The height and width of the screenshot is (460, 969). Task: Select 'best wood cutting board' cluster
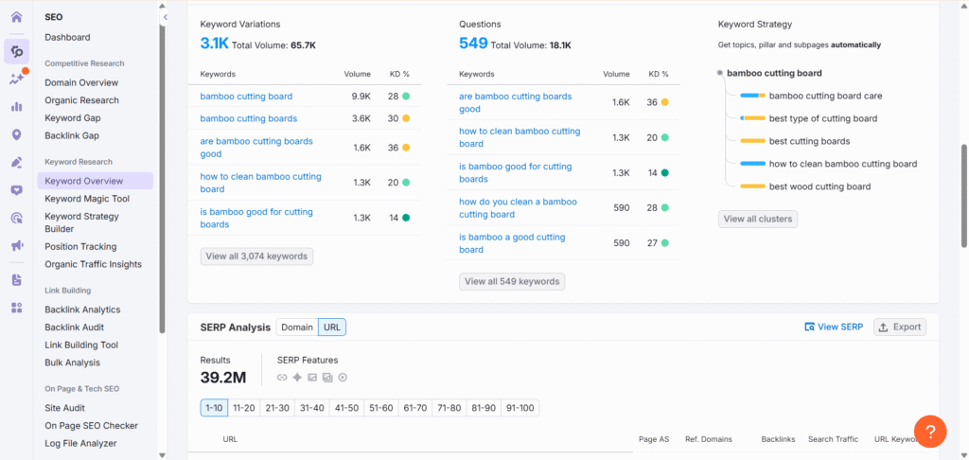[820, 186]
